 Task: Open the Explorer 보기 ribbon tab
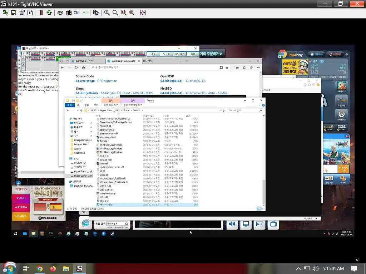coord(96,105)
